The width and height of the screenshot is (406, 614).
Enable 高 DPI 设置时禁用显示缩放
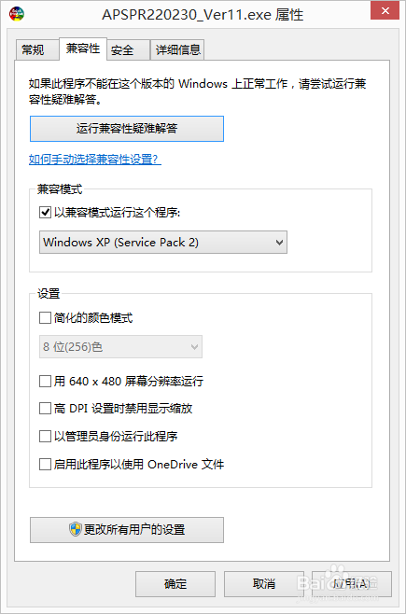[45, 409]
